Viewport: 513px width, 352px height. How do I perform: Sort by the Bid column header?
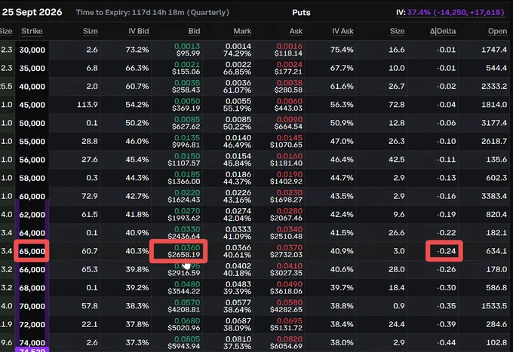click(194, 31)
